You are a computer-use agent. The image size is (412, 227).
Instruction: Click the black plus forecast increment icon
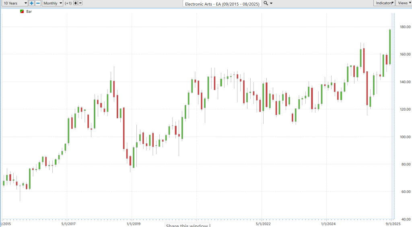75,3
